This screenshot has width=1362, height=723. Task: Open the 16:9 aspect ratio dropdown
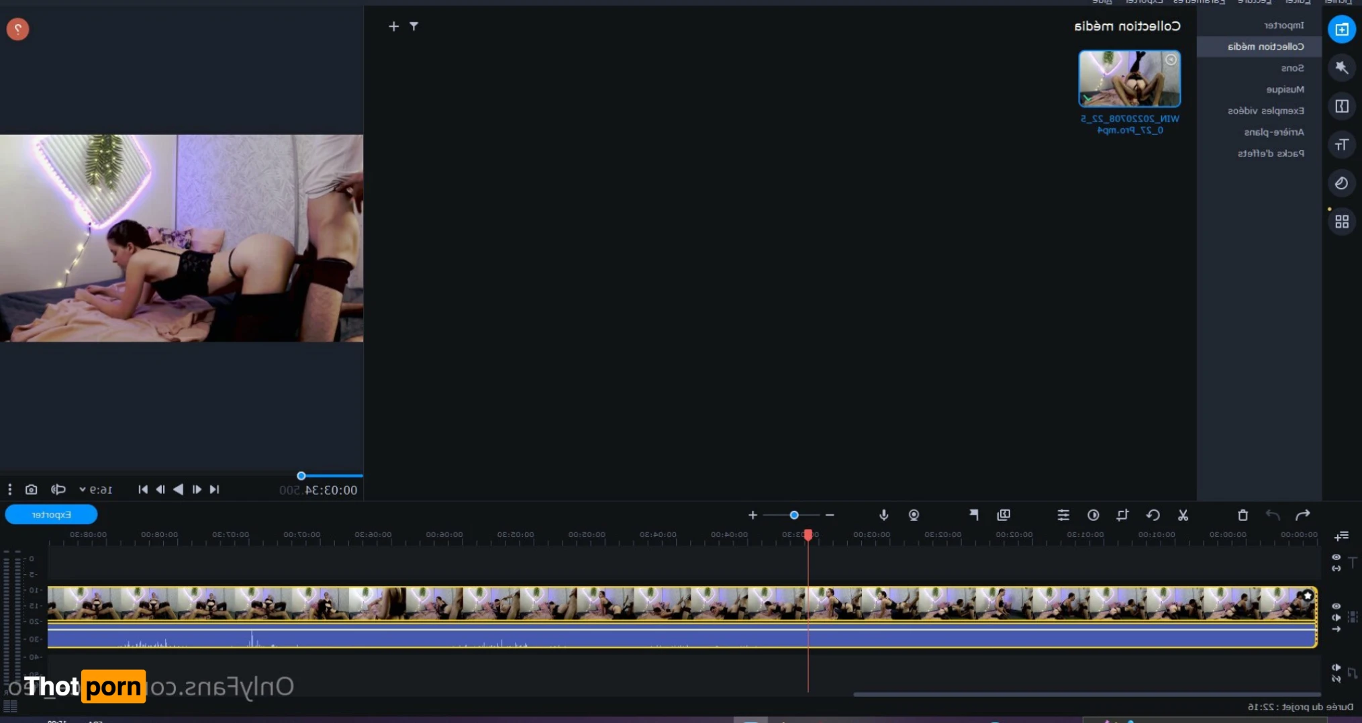click(x=95, y=489)
